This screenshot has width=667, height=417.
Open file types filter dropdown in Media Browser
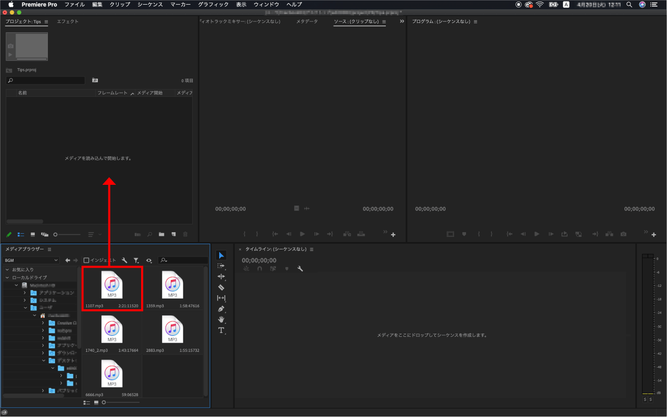136,260
